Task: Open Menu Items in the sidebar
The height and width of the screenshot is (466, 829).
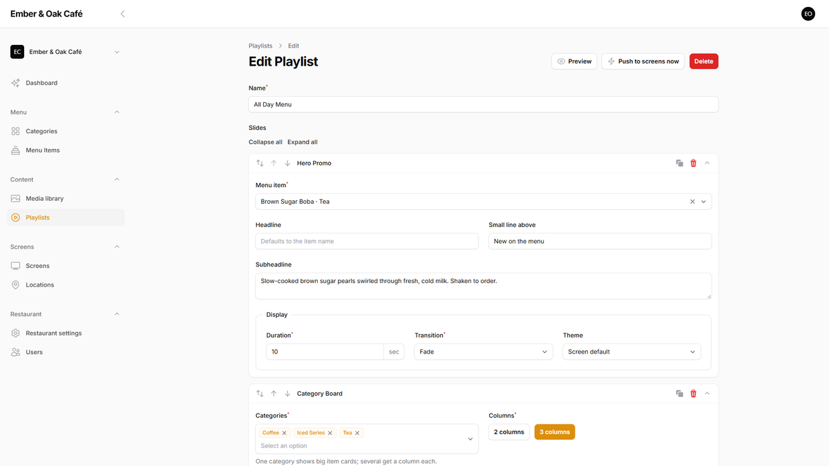Action: (66, 150)
